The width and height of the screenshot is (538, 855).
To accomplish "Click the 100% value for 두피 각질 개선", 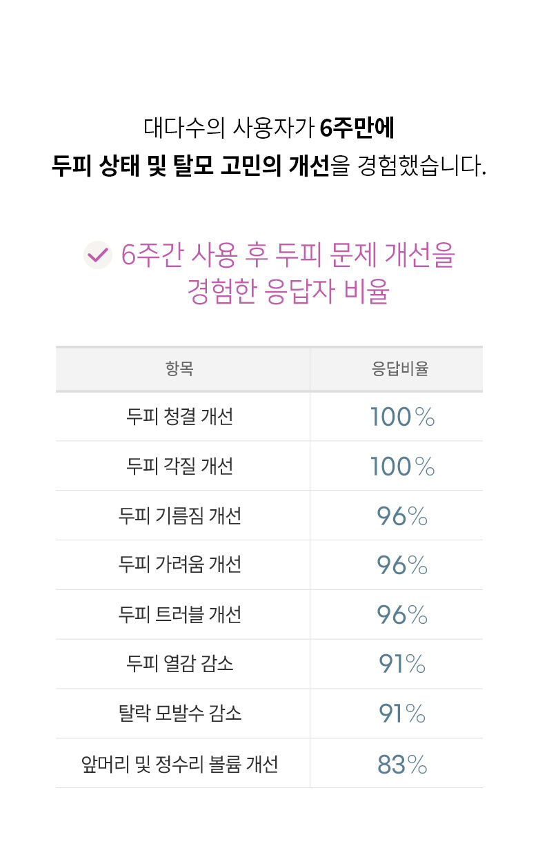I will pyautogui.click(x=402, y=466).
